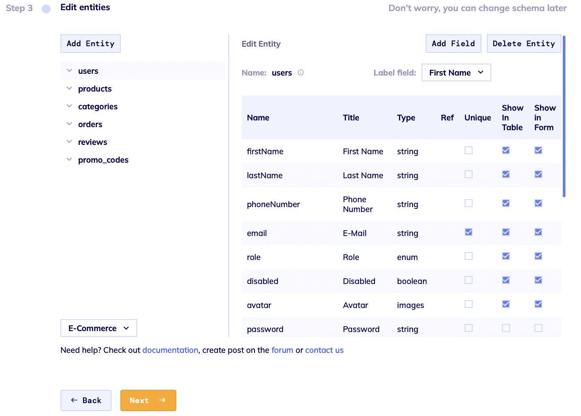The width and height of the screenshot is (581, 416).
Task: Expand the products entity chevron
Action: (x=69, y=88)
